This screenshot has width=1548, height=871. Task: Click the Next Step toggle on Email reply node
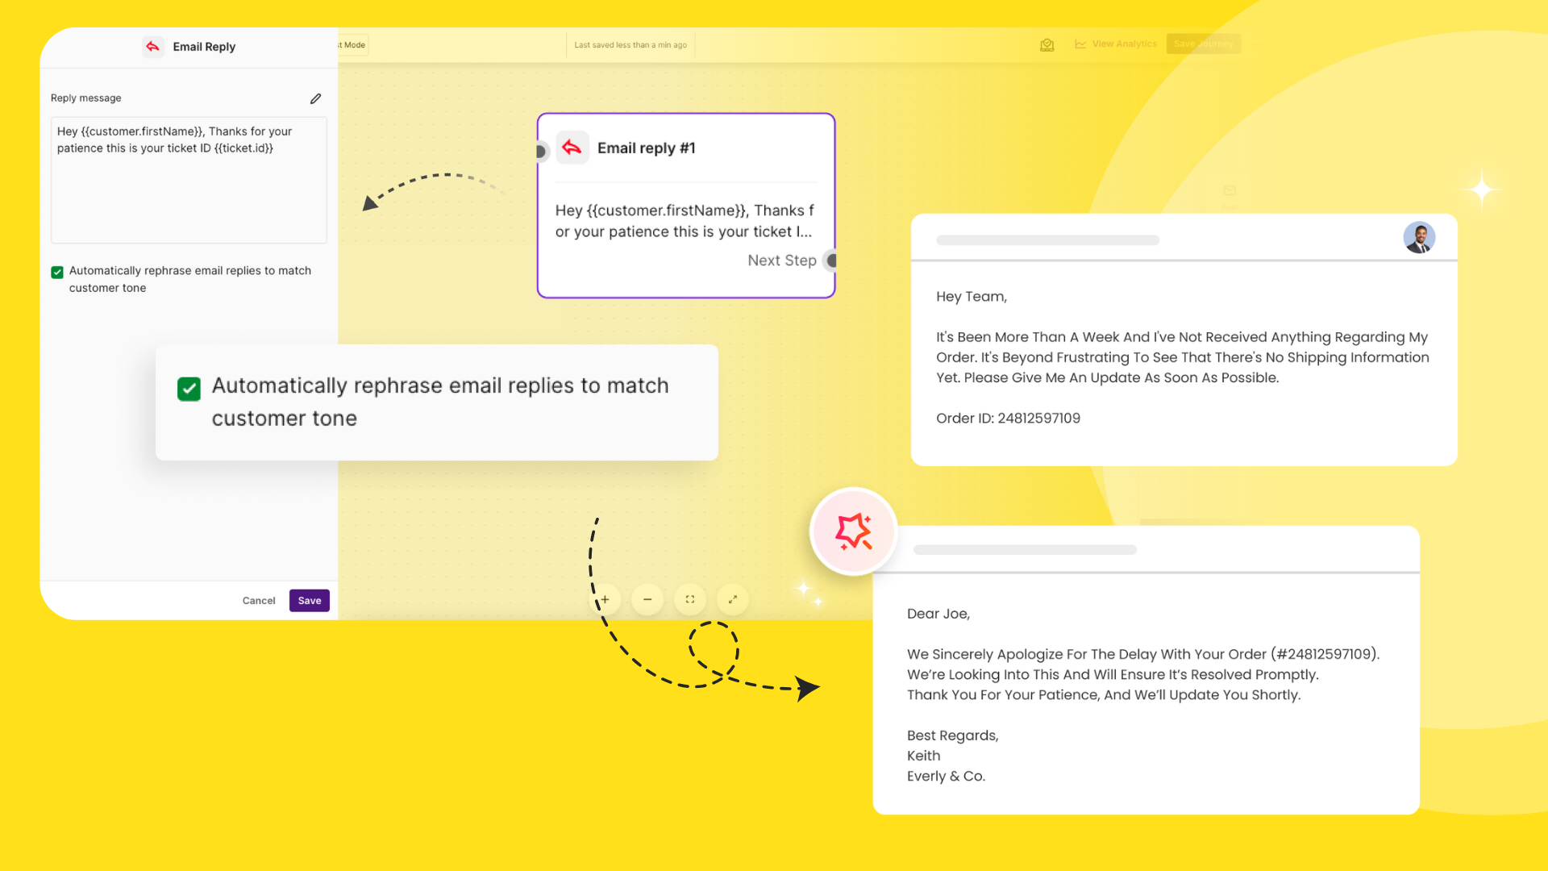point(833,260)
